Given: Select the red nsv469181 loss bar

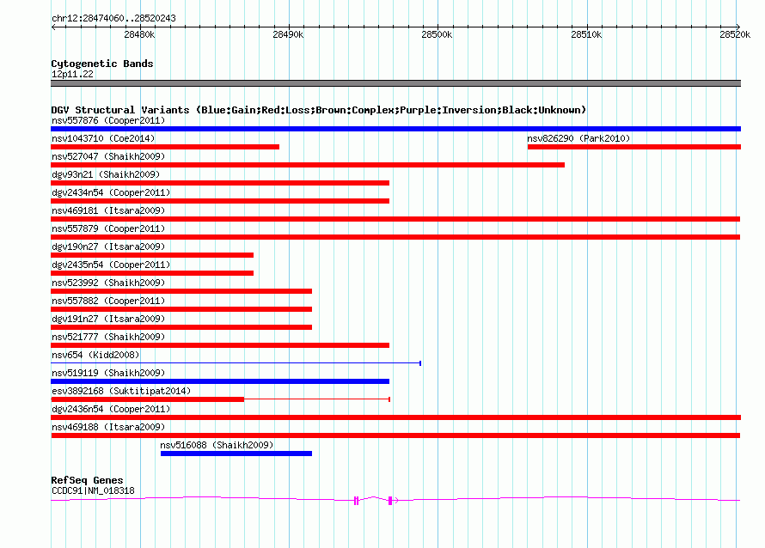Looking at the screenshot, I should coord(395,219).
